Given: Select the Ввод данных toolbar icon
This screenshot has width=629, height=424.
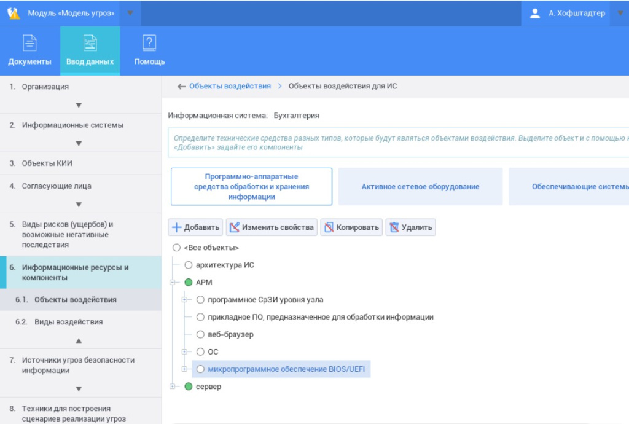Looking at the screenshot, I should click(x=90, y=42).
